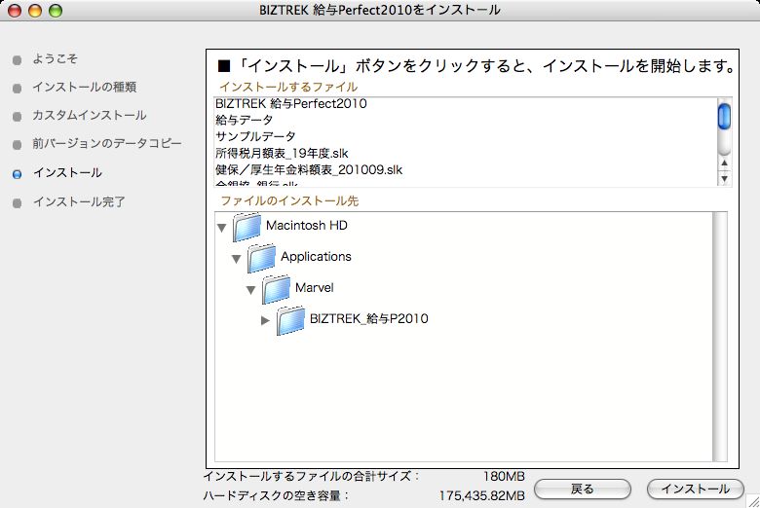Click the Macintosh HD folder icon
The height and width of the screenshot is (508, 760).
247,227
